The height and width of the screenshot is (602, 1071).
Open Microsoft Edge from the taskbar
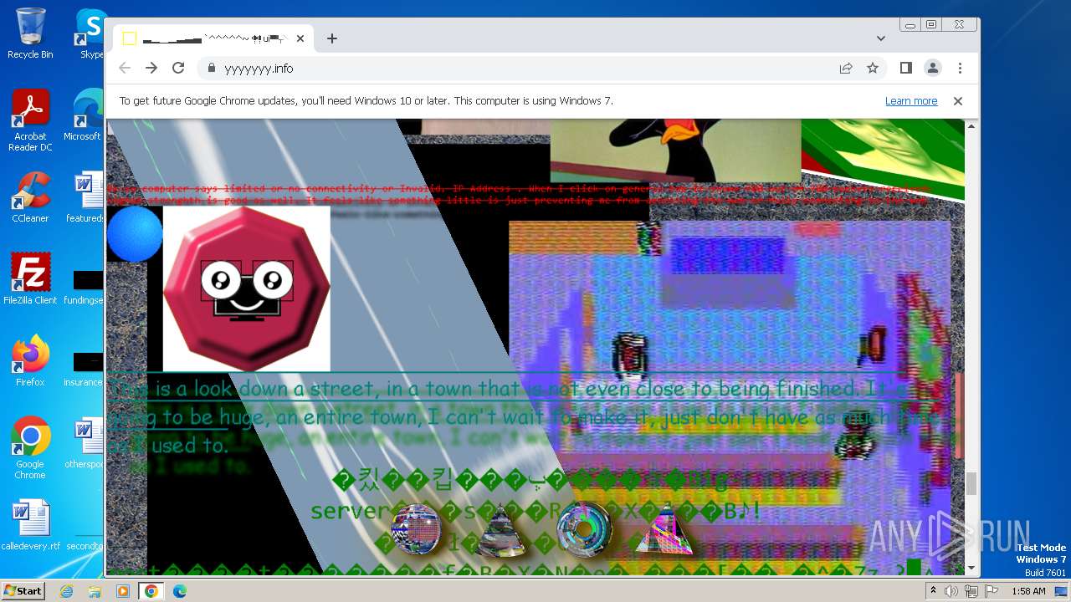coord(179,591)
